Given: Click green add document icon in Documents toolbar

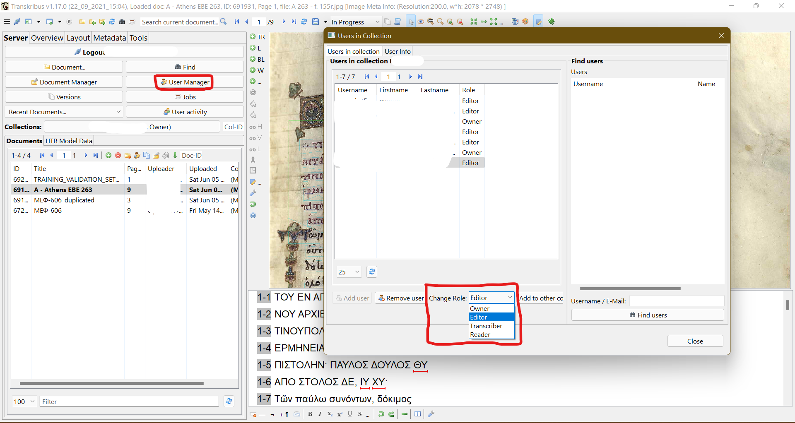Looking at the screenshot, I should pyautogui.click(x=108, y=155).
